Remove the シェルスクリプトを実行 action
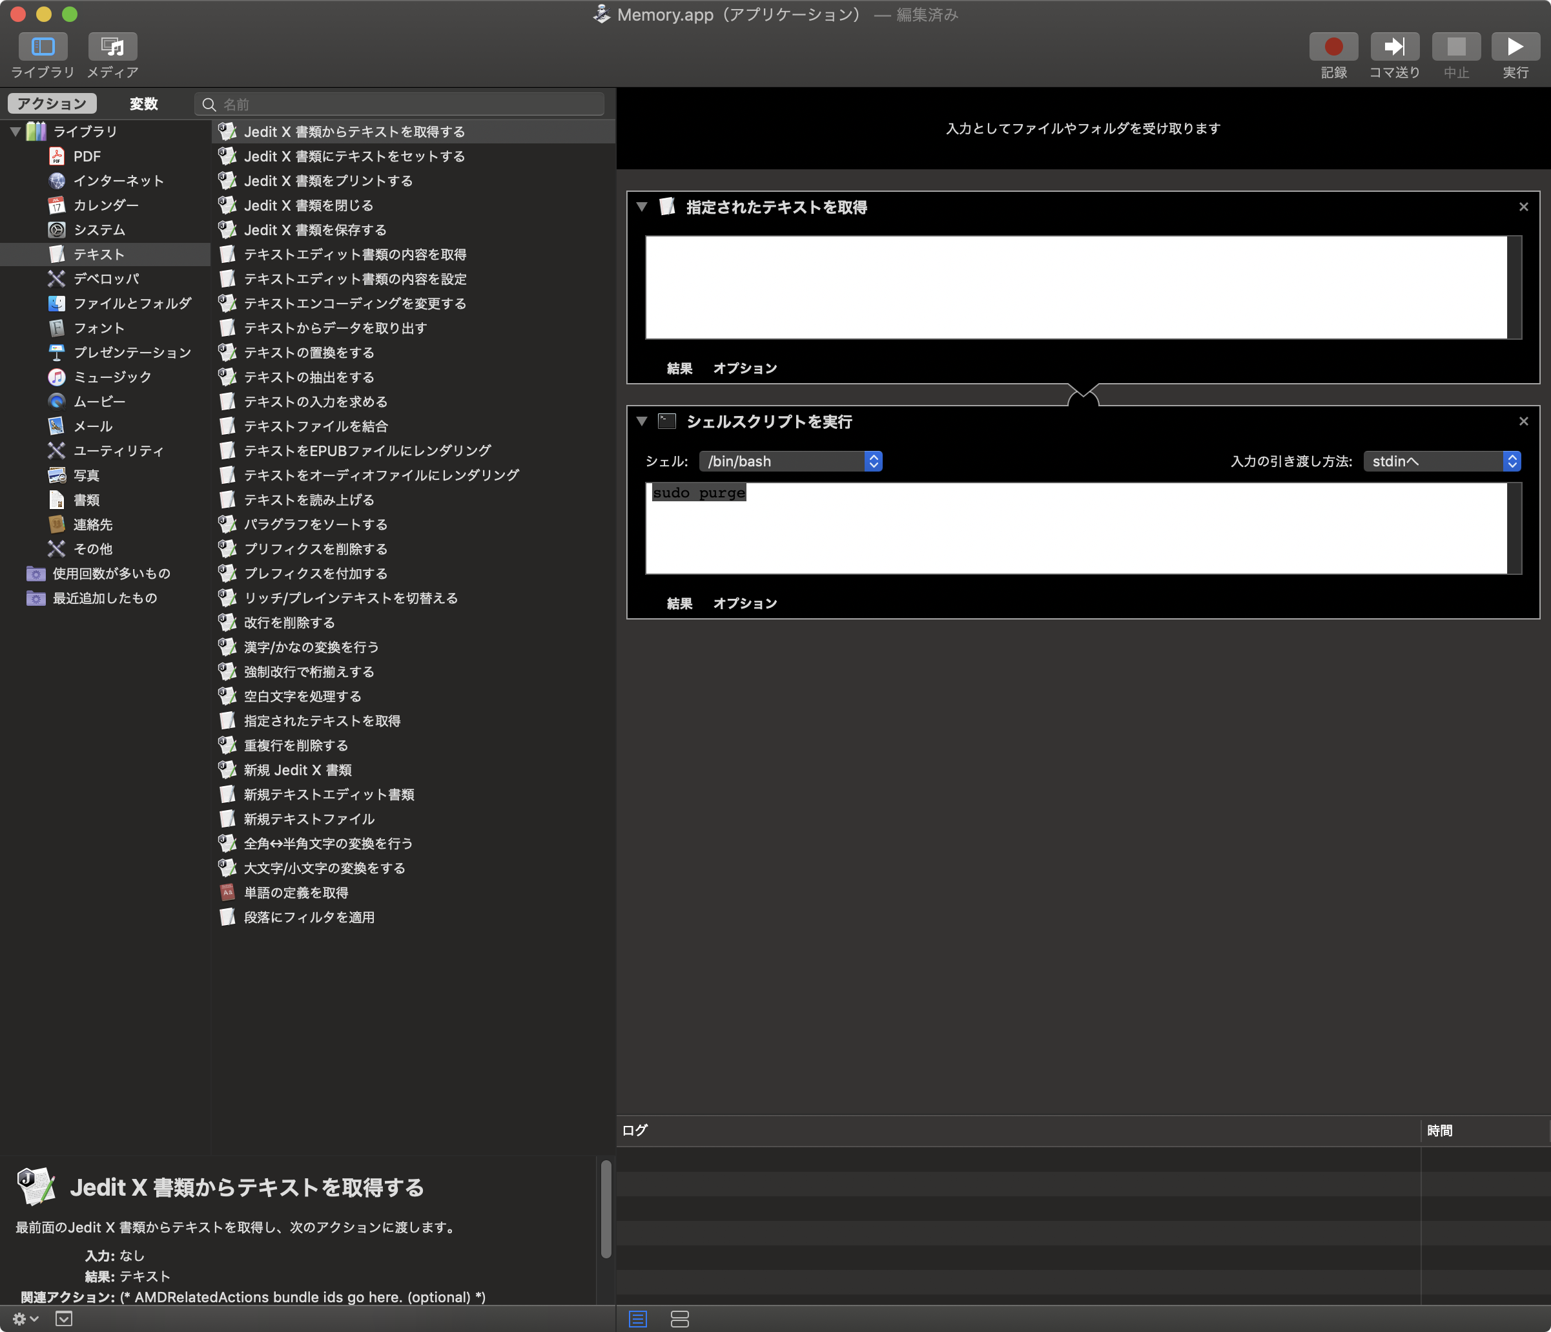The width and height of the screenshot is (1551, 1332). [1523, 422]
